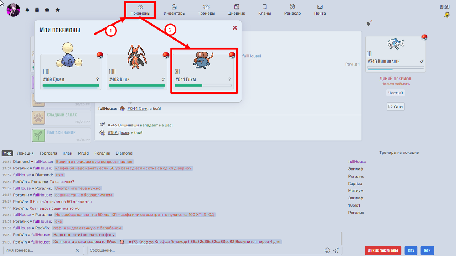Open the Бои button
456x256 pixels.
(427, 250)
